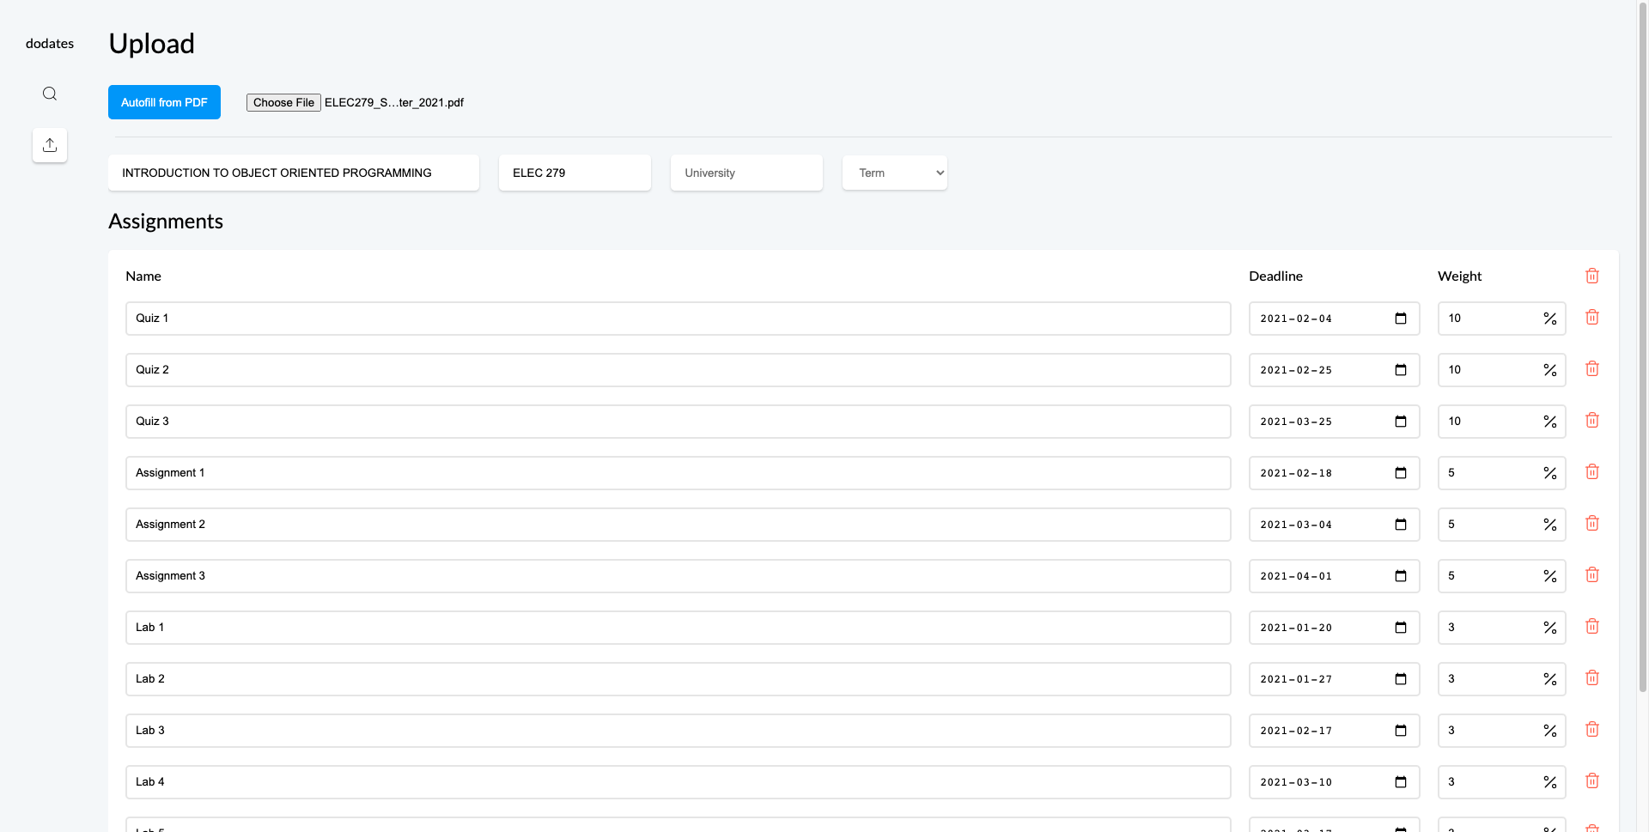The height and width of the screenshot is (832, 1649).
Task: Edit the ELEC 279 course code field
Action: tap(575, 173)
